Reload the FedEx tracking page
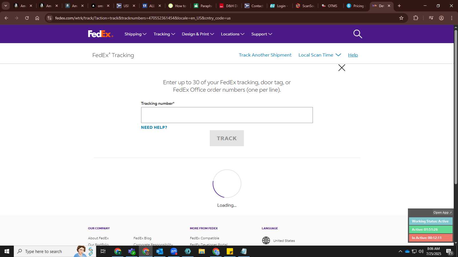This screenshot has width=458, height=257. click(x=27, y=18)
